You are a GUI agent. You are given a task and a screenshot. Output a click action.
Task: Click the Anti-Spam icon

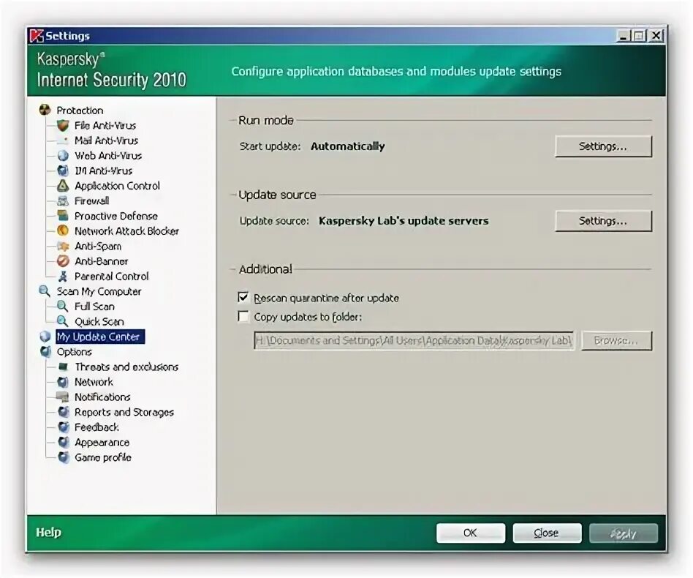(63, 246)
